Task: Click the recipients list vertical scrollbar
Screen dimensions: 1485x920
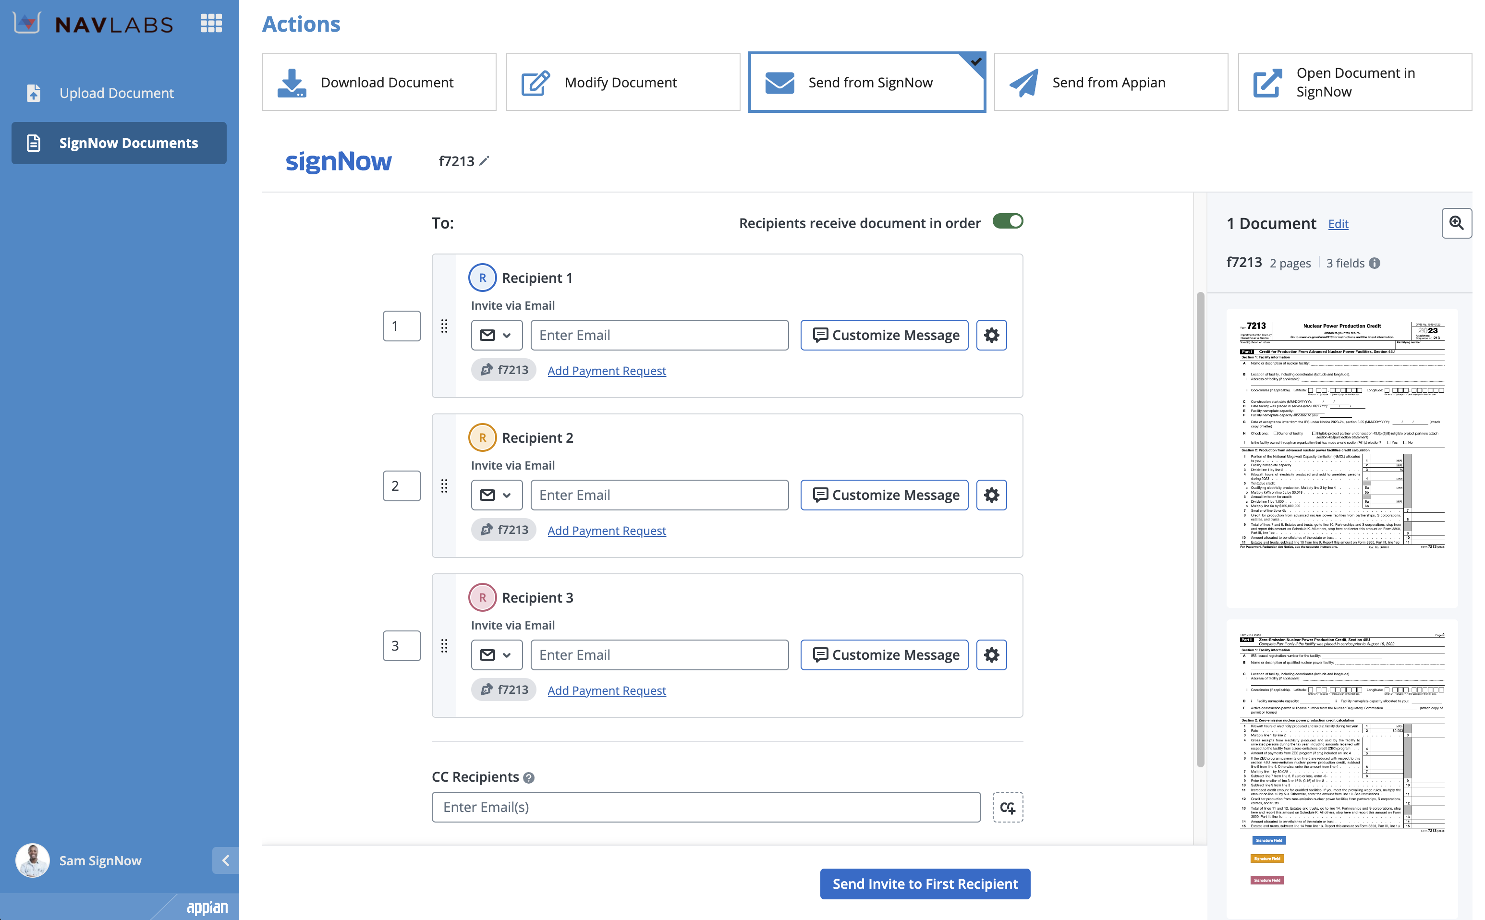Action: pyautogui.click(x=1200, y=529)
